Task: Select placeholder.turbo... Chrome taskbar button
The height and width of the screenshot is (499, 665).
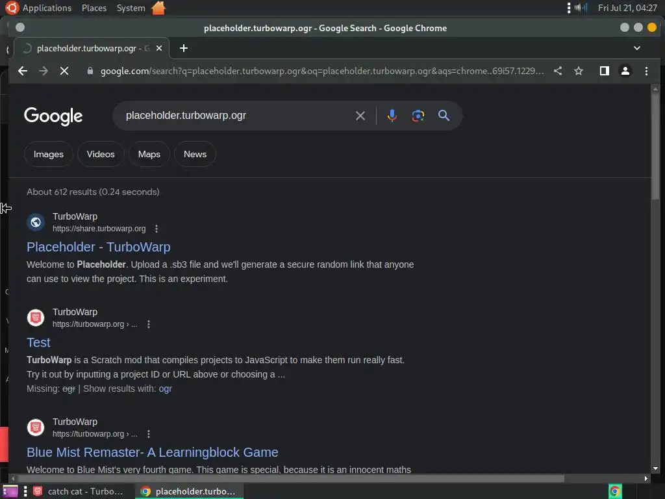Action: pos(189,491)
